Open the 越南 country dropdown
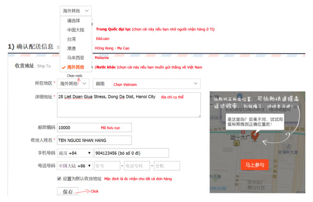This screenshot has width=313, height=202. coord(147,84)
